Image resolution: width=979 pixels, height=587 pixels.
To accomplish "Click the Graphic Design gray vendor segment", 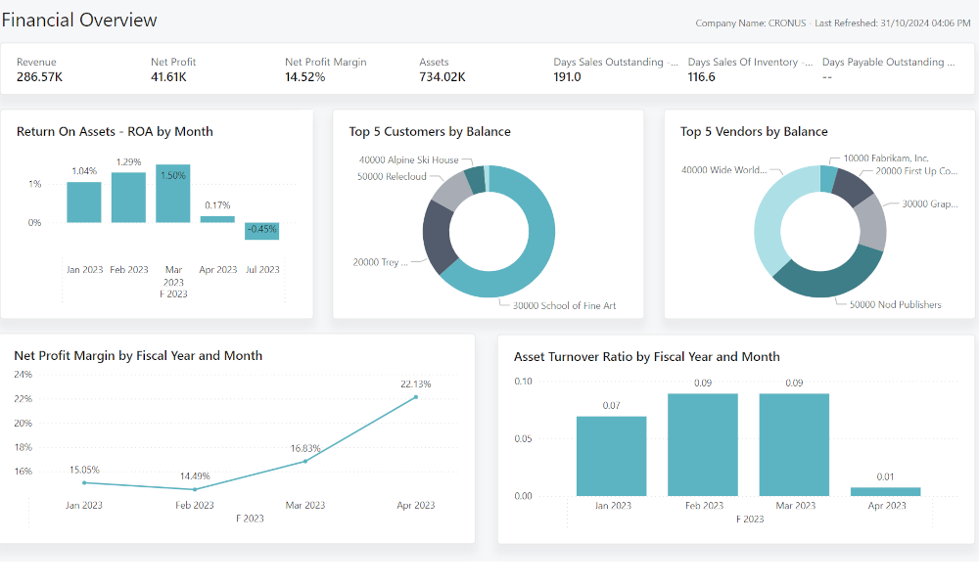I will 873,223.
